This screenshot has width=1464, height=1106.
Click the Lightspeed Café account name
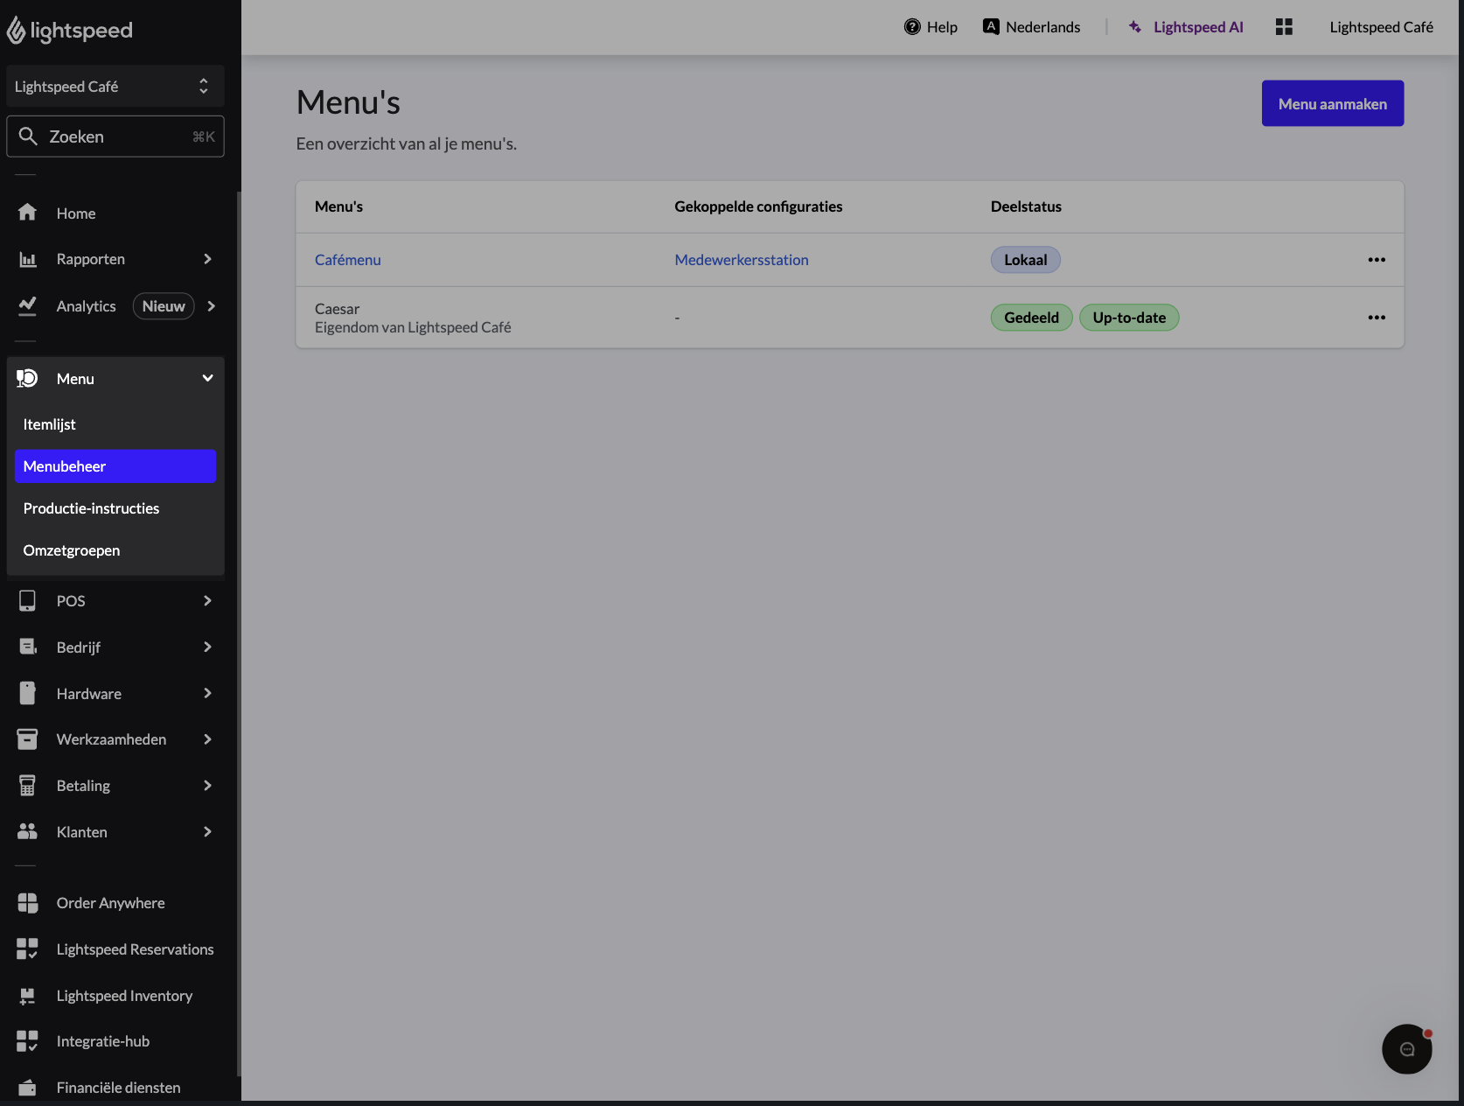pyautogui.click(x=1381, y=27)
